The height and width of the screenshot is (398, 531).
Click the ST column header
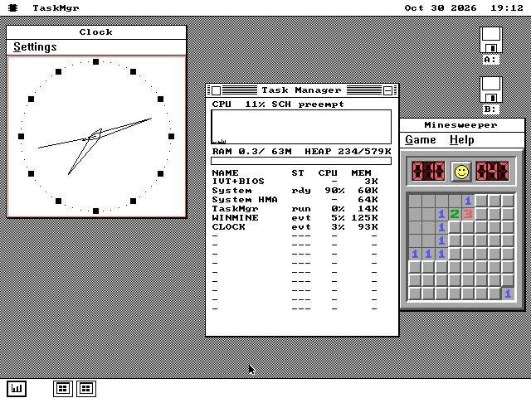(298, 172)
